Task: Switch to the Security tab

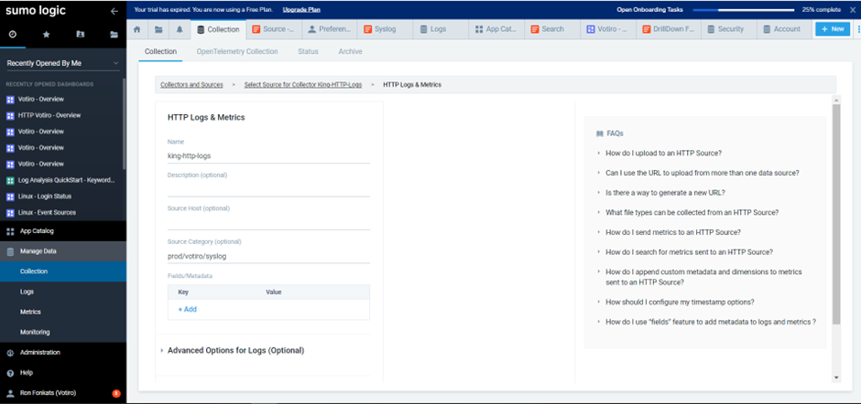Action: click(730, 29)
